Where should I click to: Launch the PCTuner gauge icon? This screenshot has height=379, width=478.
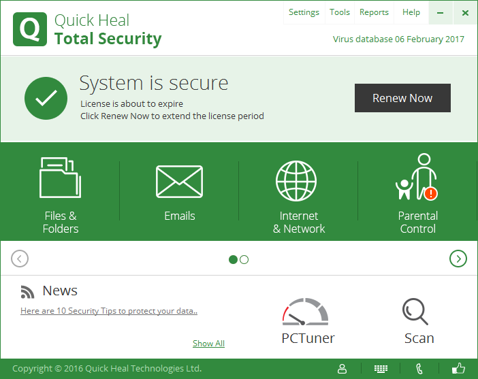pos(306,312)
